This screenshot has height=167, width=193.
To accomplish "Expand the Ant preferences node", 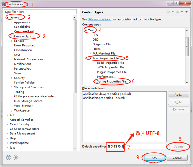I will (7, 115).
